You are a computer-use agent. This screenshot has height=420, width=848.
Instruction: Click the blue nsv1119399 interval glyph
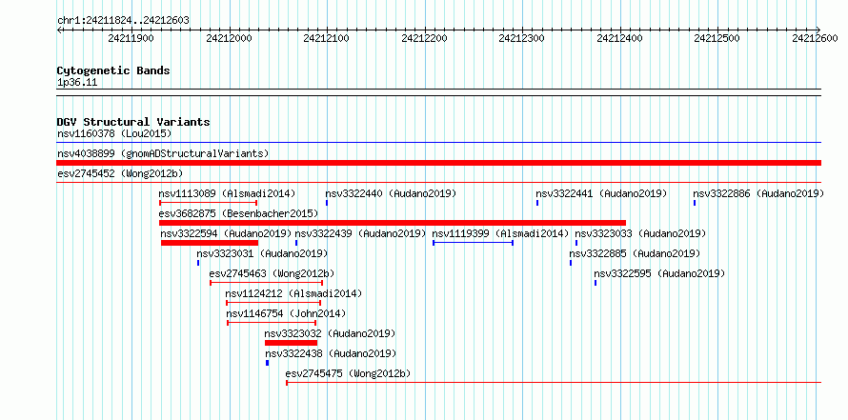click(473, 243)
